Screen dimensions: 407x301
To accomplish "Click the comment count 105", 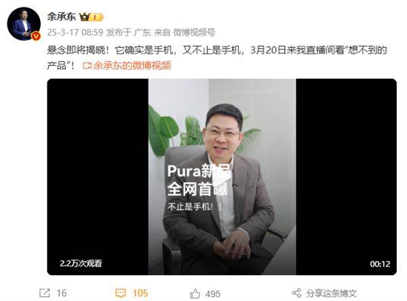I will 140,294.
